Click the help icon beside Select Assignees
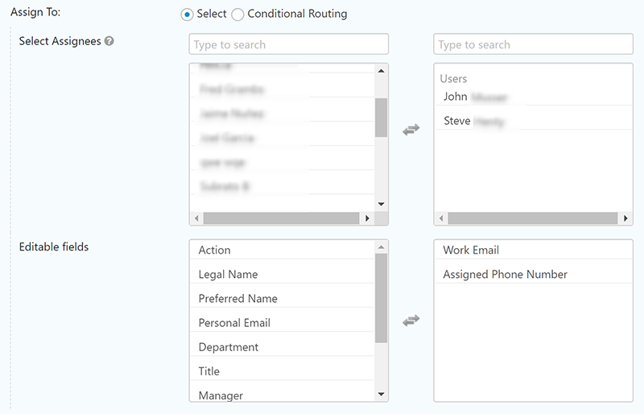The height and width of the screenshot is (414, 644). tap(109, 41)
